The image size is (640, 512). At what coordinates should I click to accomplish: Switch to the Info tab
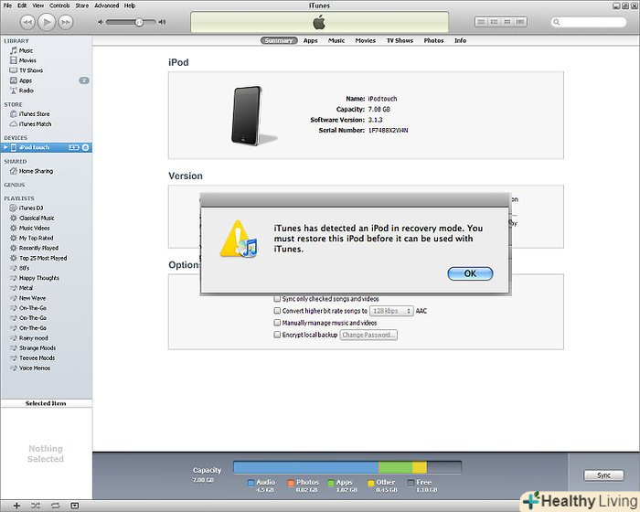[461, 40]
